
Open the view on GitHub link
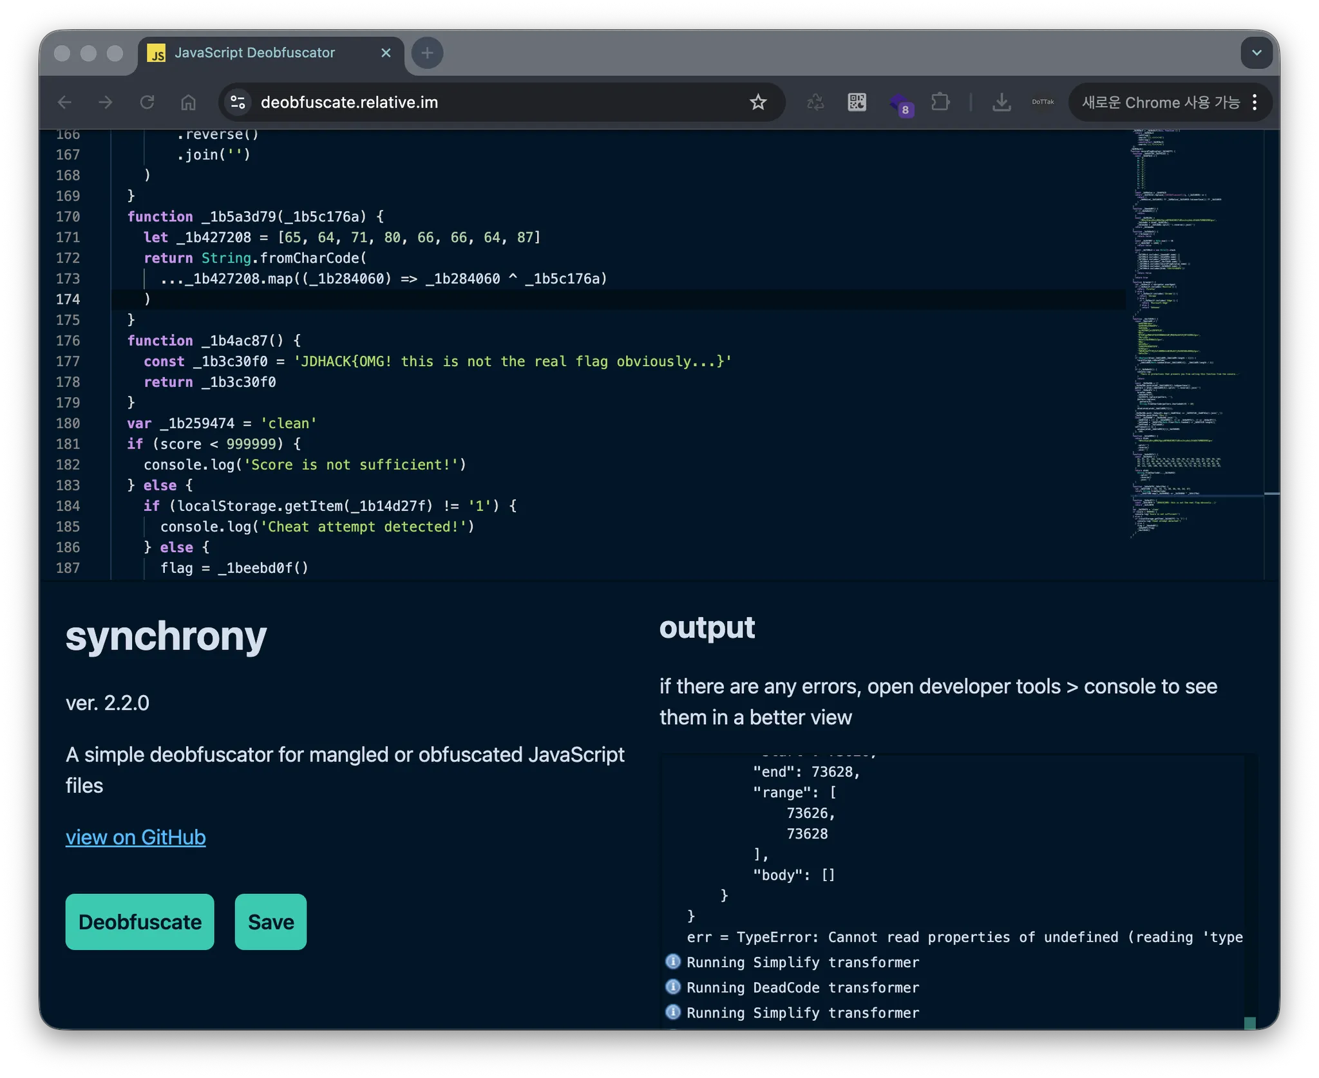click(x=136, y=837)
